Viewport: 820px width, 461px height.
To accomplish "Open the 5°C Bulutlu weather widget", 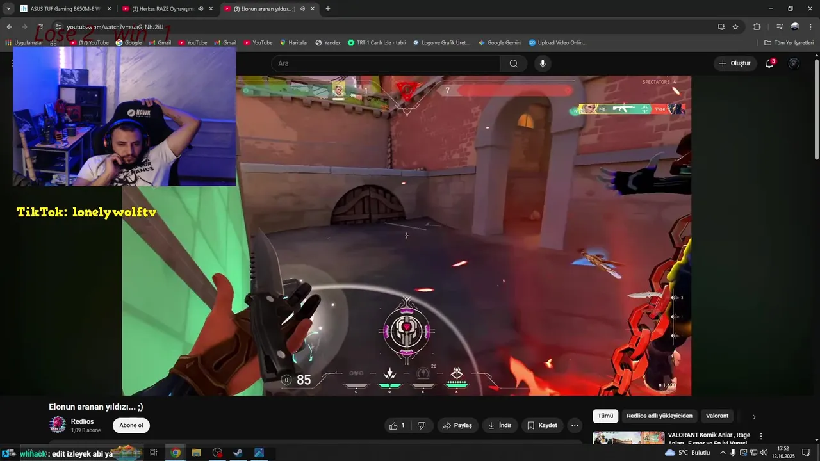I will (x=687, y=453).
